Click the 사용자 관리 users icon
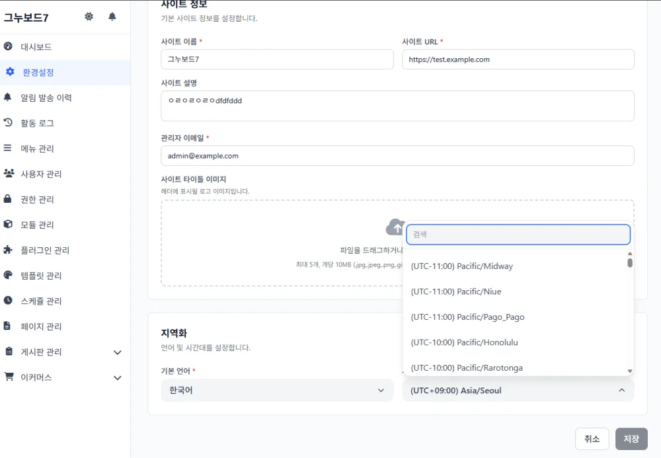 [9, 173]
